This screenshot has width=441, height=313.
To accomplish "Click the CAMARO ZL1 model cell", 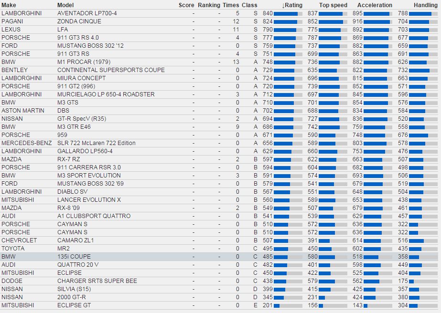I will (x=75, y=240).
